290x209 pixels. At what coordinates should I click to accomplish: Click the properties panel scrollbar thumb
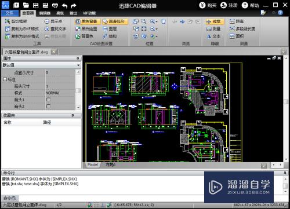(78, 90)
